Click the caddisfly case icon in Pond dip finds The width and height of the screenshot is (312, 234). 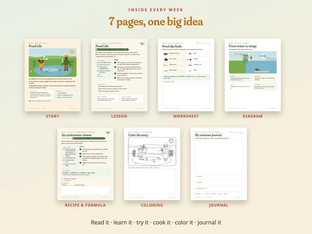[190, 65]
